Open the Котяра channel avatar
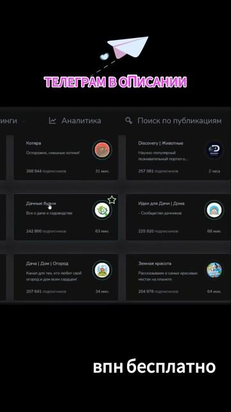Screen dimensions: 231x412 click(x=102, y=150)
